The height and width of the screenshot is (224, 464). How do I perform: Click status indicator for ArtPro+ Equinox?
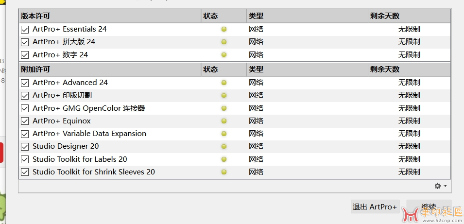pos(224,121)
